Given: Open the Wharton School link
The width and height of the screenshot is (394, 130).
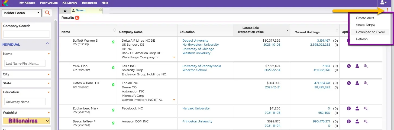Looking at the screenshot, I should [x=194, y=70].
